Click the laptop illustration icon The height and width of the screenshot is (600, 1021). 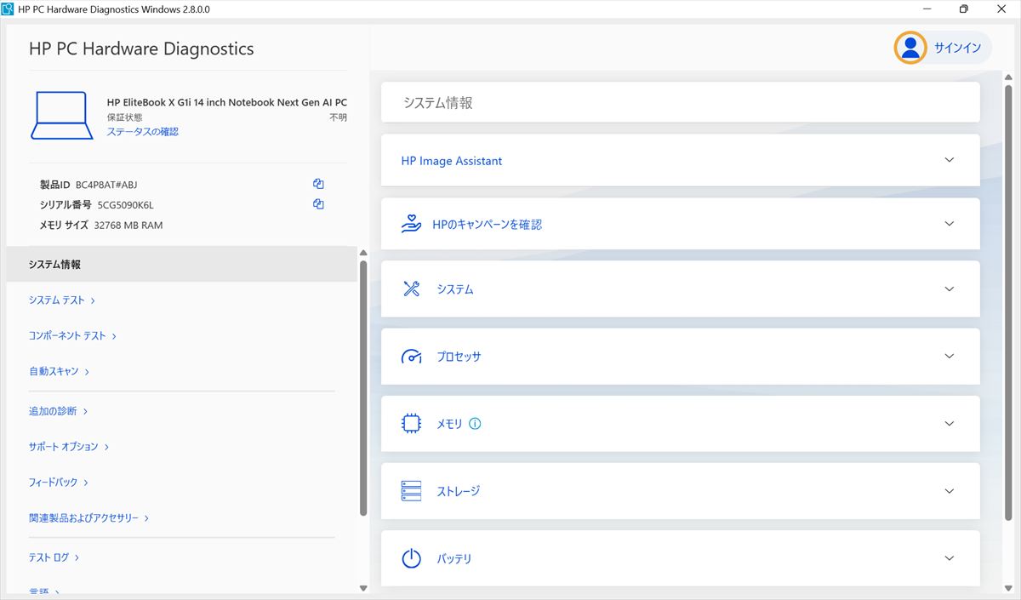click(x=62, y=115)
